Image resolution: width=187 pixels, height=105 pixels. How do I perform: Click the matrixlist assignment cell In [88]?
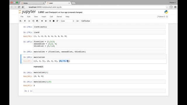(x=99, y=52)
